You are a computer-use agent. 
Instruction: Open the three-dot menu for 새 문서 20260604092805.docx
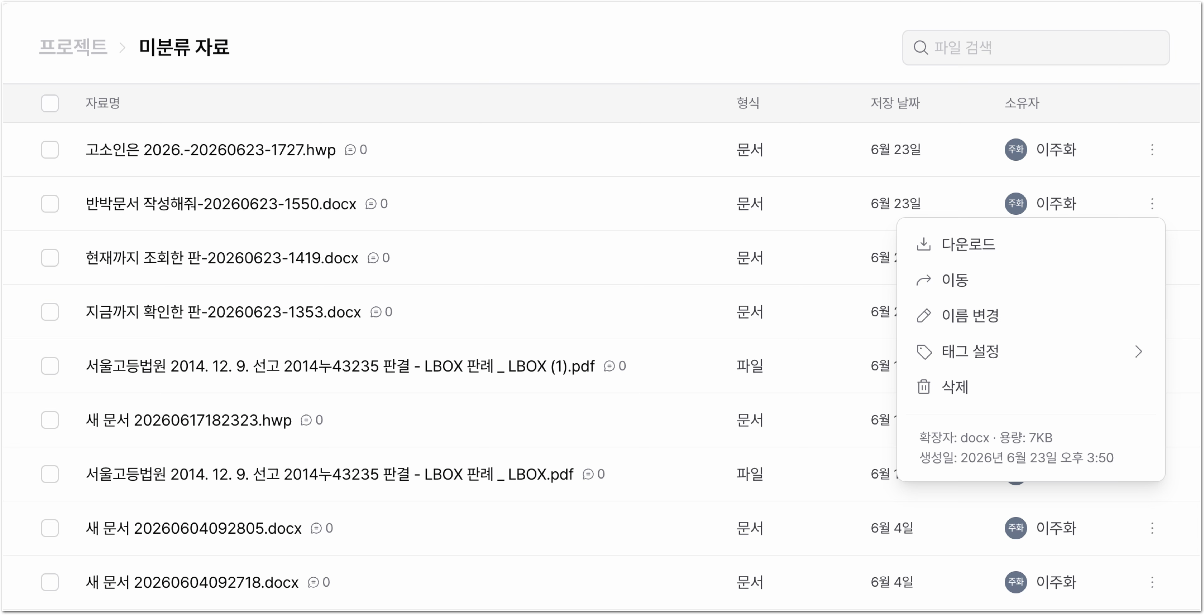coord(1152,528)
